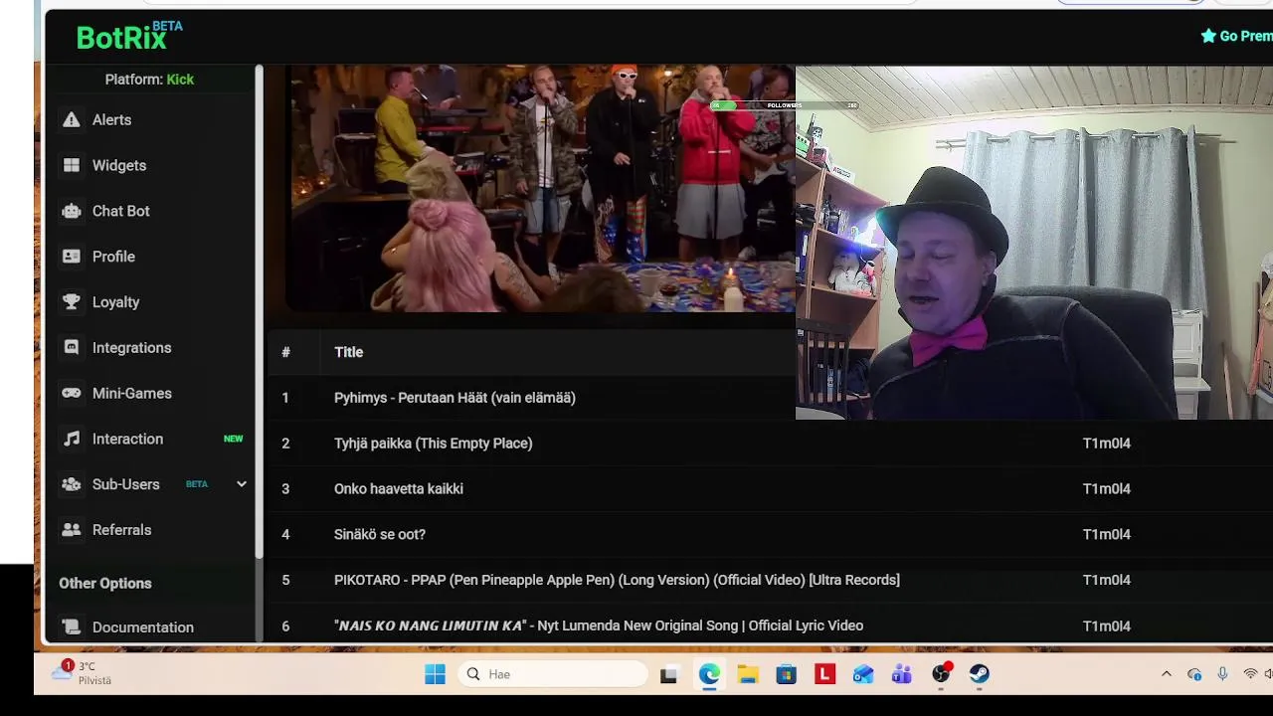
Task: Click the song video player thumbnail
Action: (x=540, y=189)
